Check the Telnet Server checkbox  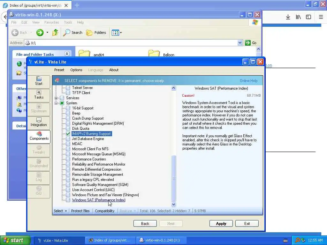(x=68, y=88)
